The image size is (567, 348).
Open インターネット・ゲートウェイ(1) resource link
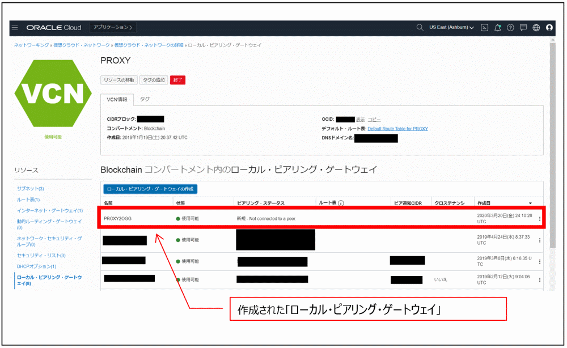[x=49, y=210]
